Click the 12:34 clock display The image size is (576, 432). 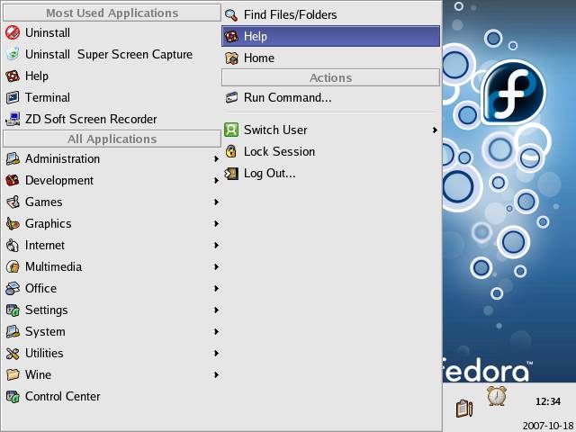click(547, 401)
